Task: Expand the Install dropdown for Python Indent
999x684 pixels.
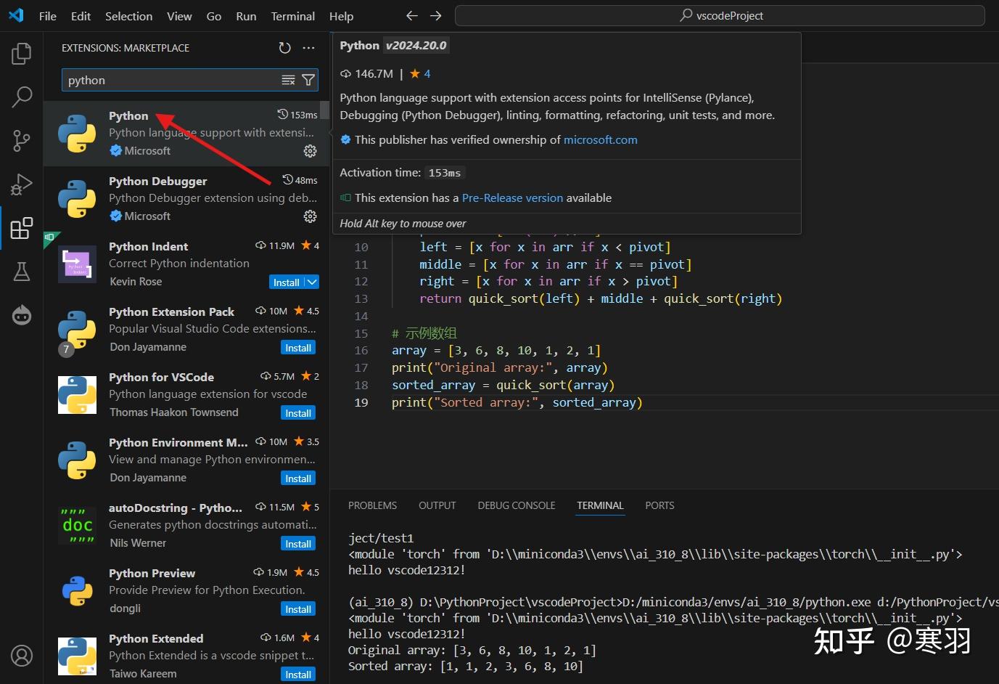Action: 311,282
